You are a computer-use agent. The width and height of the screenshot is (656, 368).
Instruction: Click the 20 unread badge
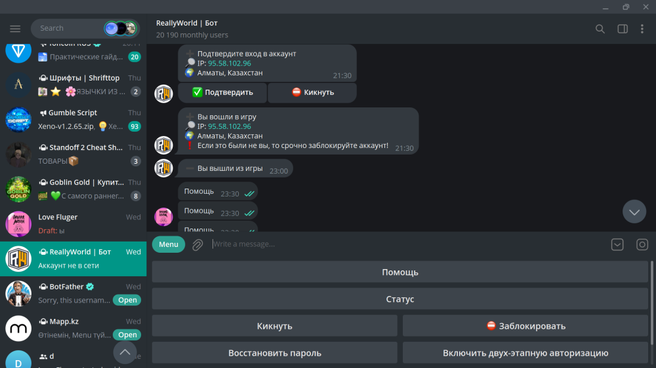coord(134,57)
